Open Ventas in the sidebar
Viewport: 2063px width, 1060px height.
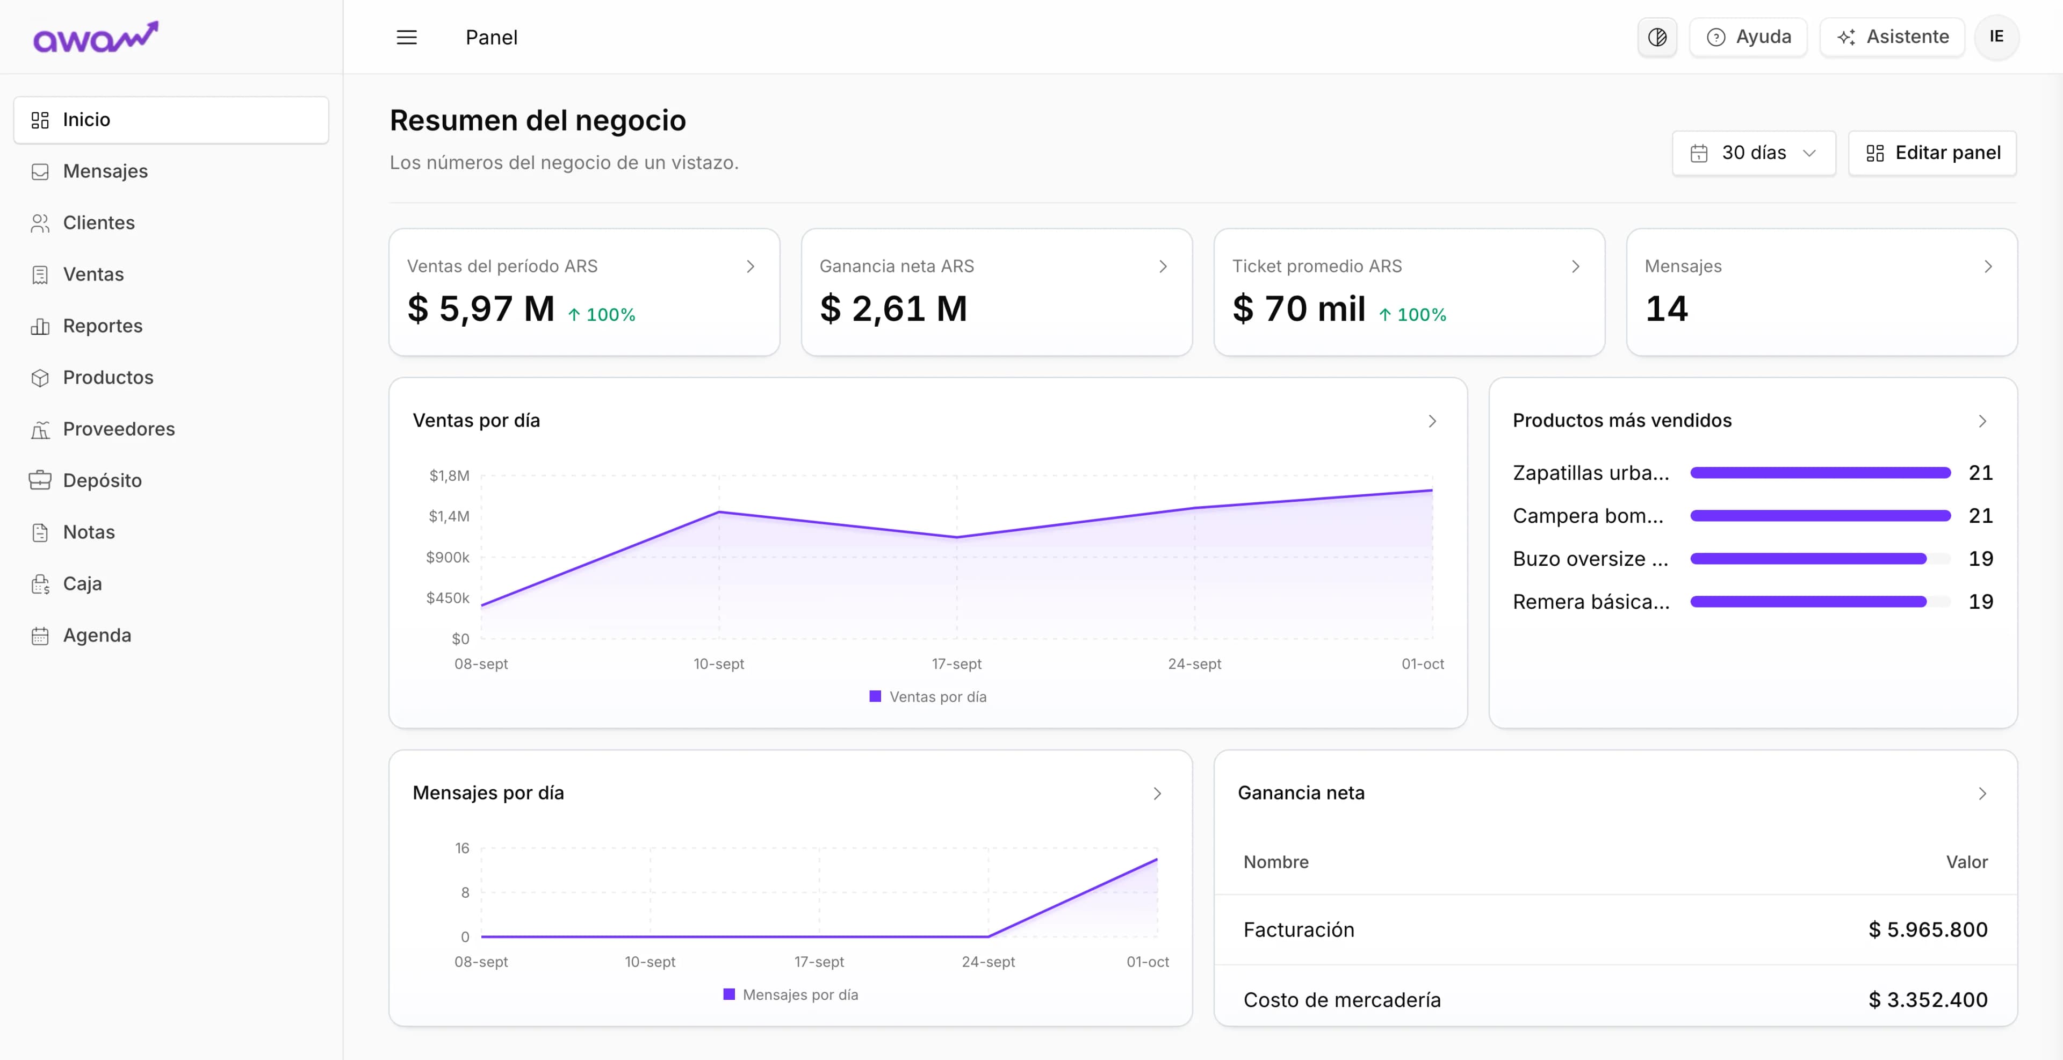point(171,275)
